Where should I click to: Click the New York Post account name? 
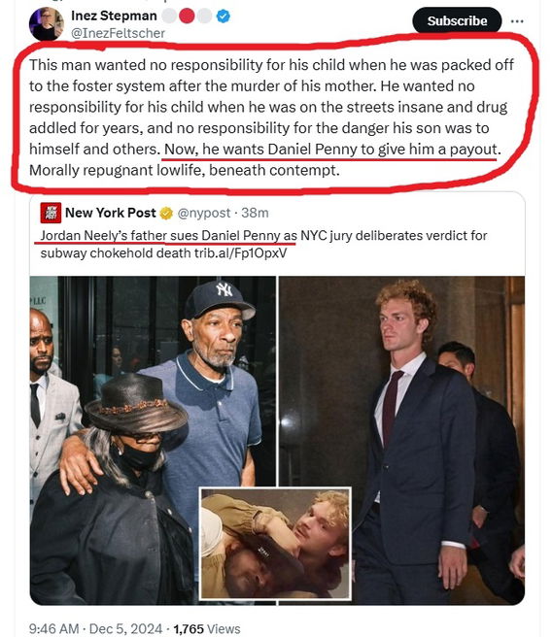pos(111,213)
